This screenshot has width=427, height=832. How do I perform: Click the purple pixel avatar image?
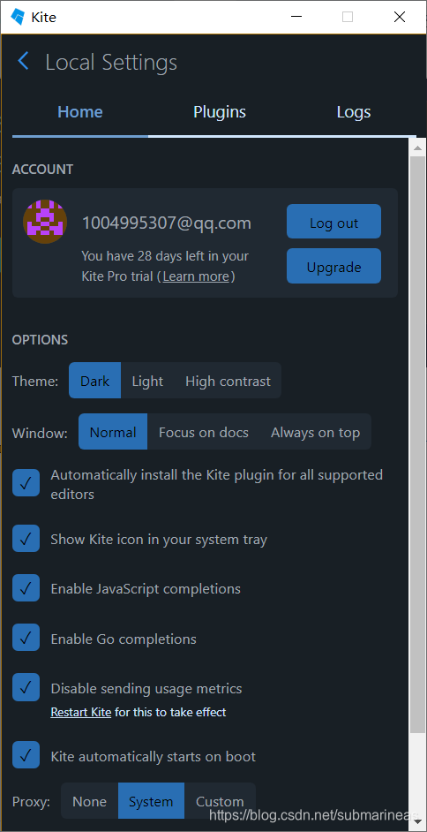[45, 222]
